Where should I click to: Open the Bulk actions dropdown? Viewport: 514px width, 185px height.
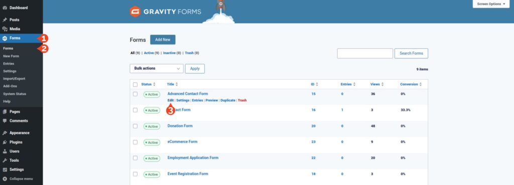pos(157,68)
